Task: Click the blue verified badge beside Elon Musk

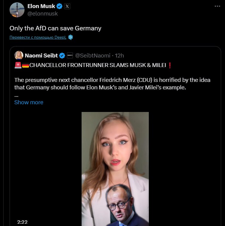Action: tap(59, 6)
